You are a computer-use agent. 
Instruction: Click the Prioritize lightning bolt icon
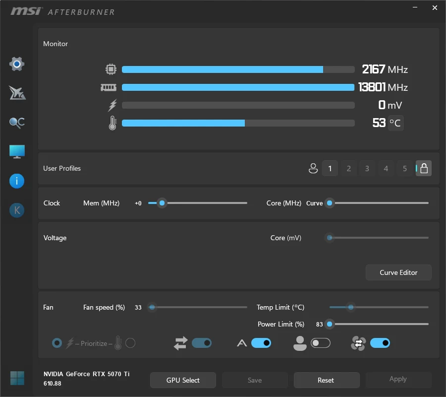[x=70, y=343]
